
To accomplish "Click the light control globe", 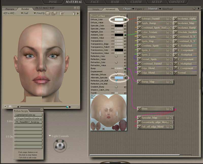I will point(60,145).
